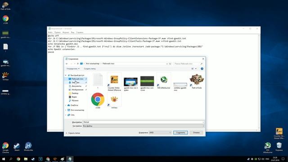This screenshot has height=162, width=288.
Task: Open taskbar search magnifier
Action: 11,159
